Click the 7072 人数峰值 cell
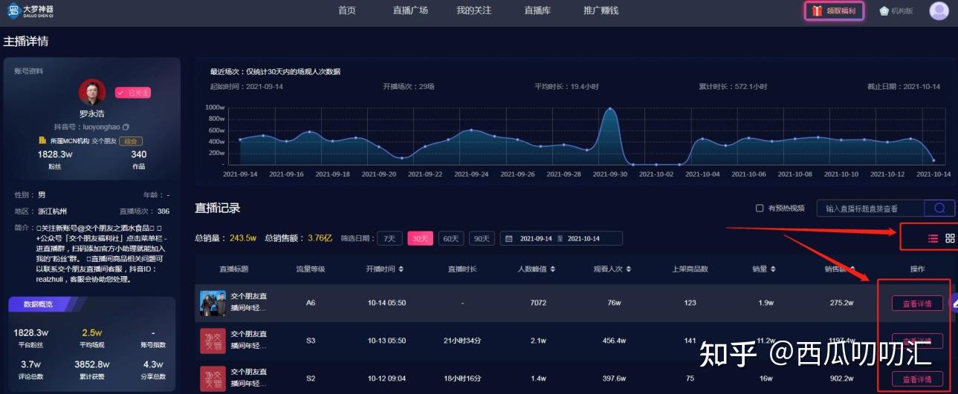Viewport: 958px width, 394px height. click(538, 303)
